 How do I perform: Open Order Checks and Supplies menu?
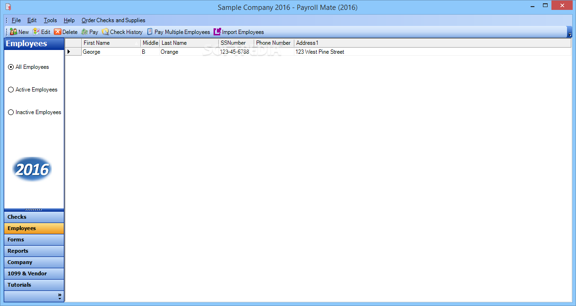(113, 20)
